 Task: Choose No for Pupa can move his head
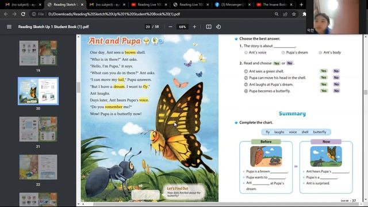point(336,78)
